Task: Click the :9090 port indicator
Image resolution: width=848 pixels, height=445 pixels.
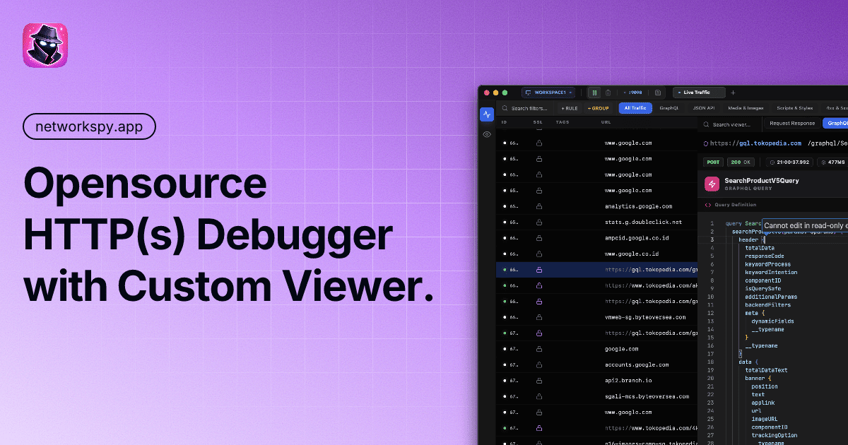Action: pos(634,93)
